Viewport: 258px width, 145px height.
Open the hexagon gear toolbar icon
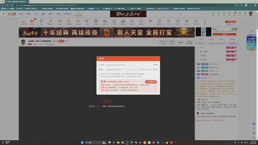[x=105, y=21]
